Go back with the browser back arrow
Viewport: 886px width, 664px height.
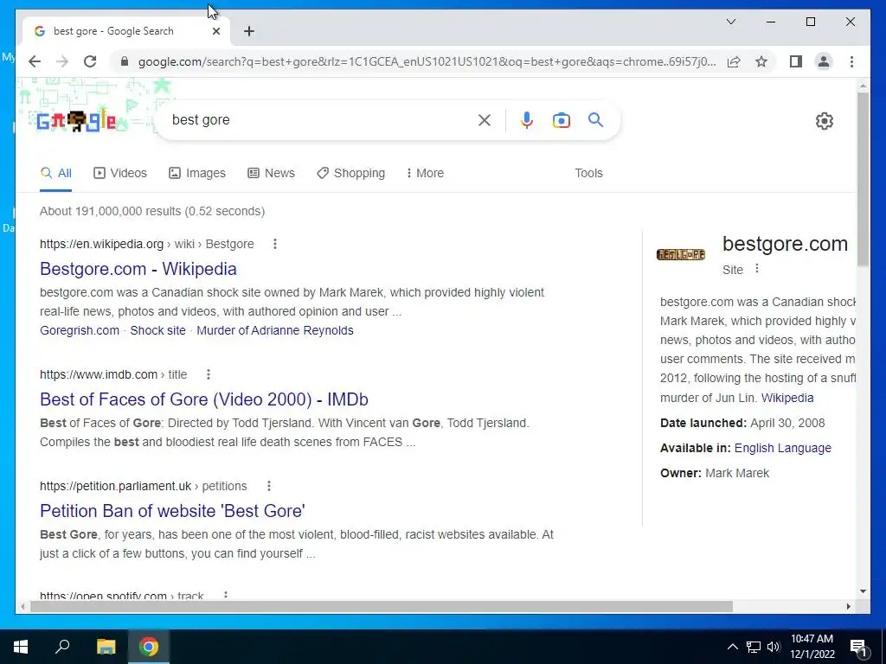(x=35, y=61)
